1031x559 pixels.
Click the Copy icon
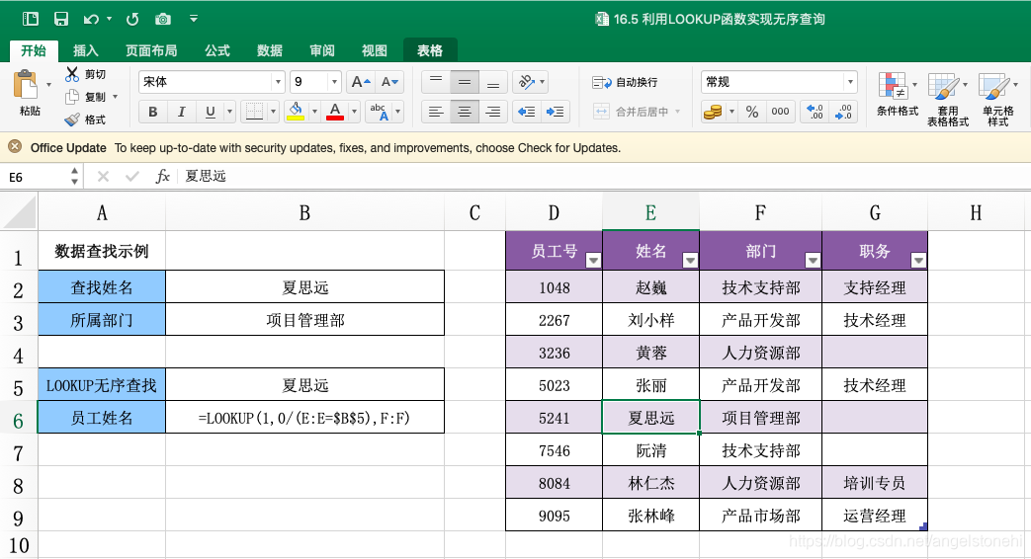pyautogui.click(x=72, y=97)
